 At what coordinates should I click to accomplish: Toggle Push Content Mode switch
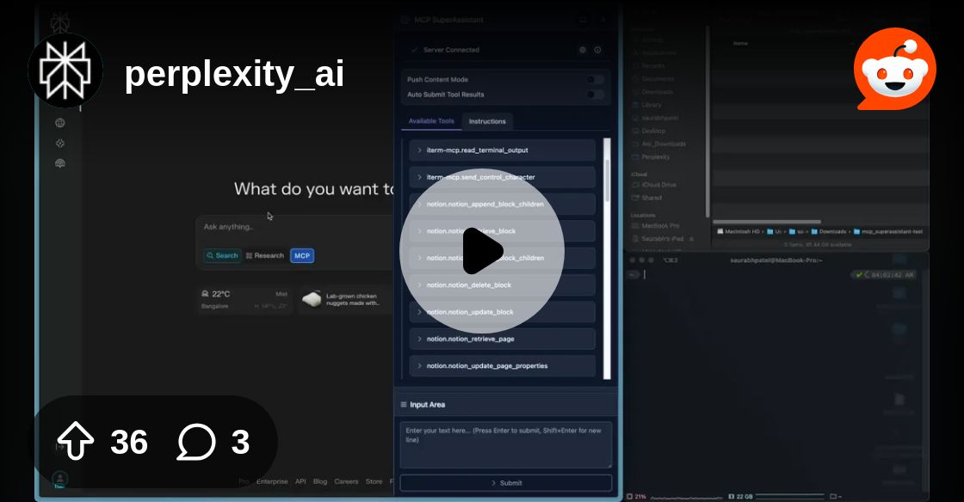click(595, 79)
